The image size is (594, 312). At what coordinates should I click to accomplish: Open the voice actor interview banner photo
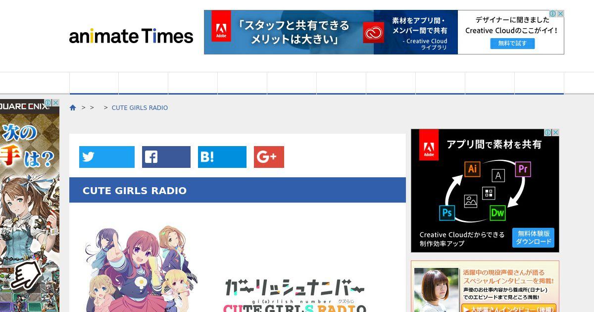pyautogui.click(x=437, y=290)
